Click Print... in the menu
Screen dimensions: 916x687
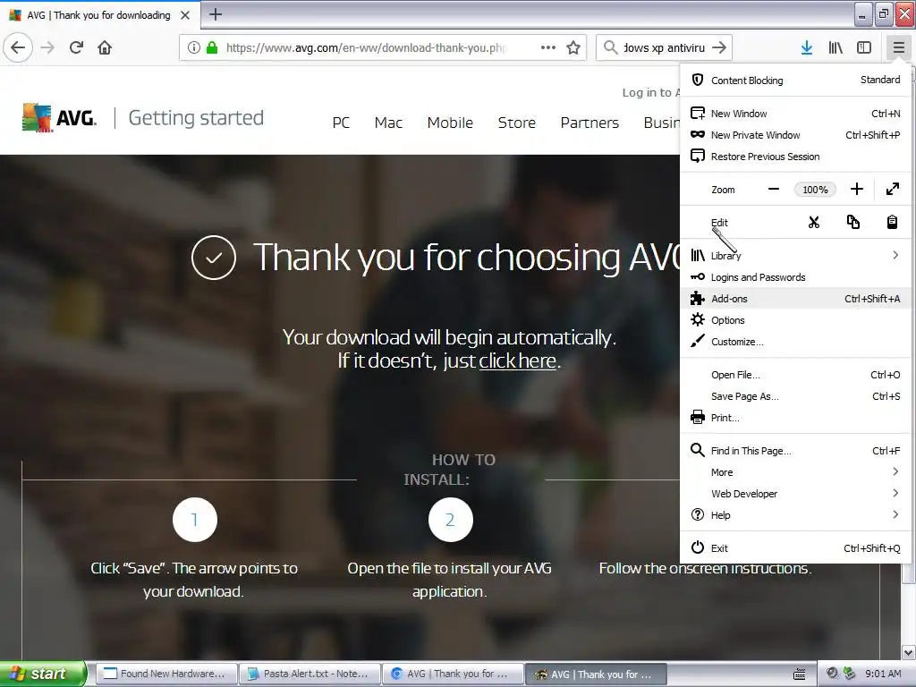pyautogui.click(x=795, y=418)
